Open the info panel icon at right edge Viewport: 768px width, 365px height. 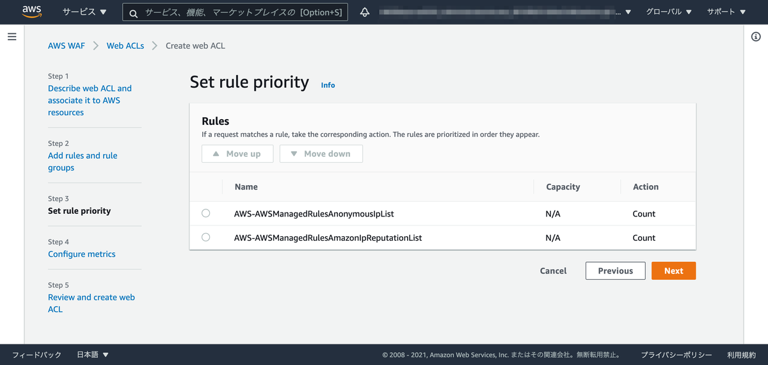[756, 36]
